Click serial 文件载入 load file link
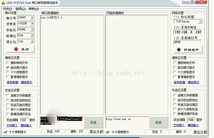This screenshot has height=138, width=214. point(12,125)
